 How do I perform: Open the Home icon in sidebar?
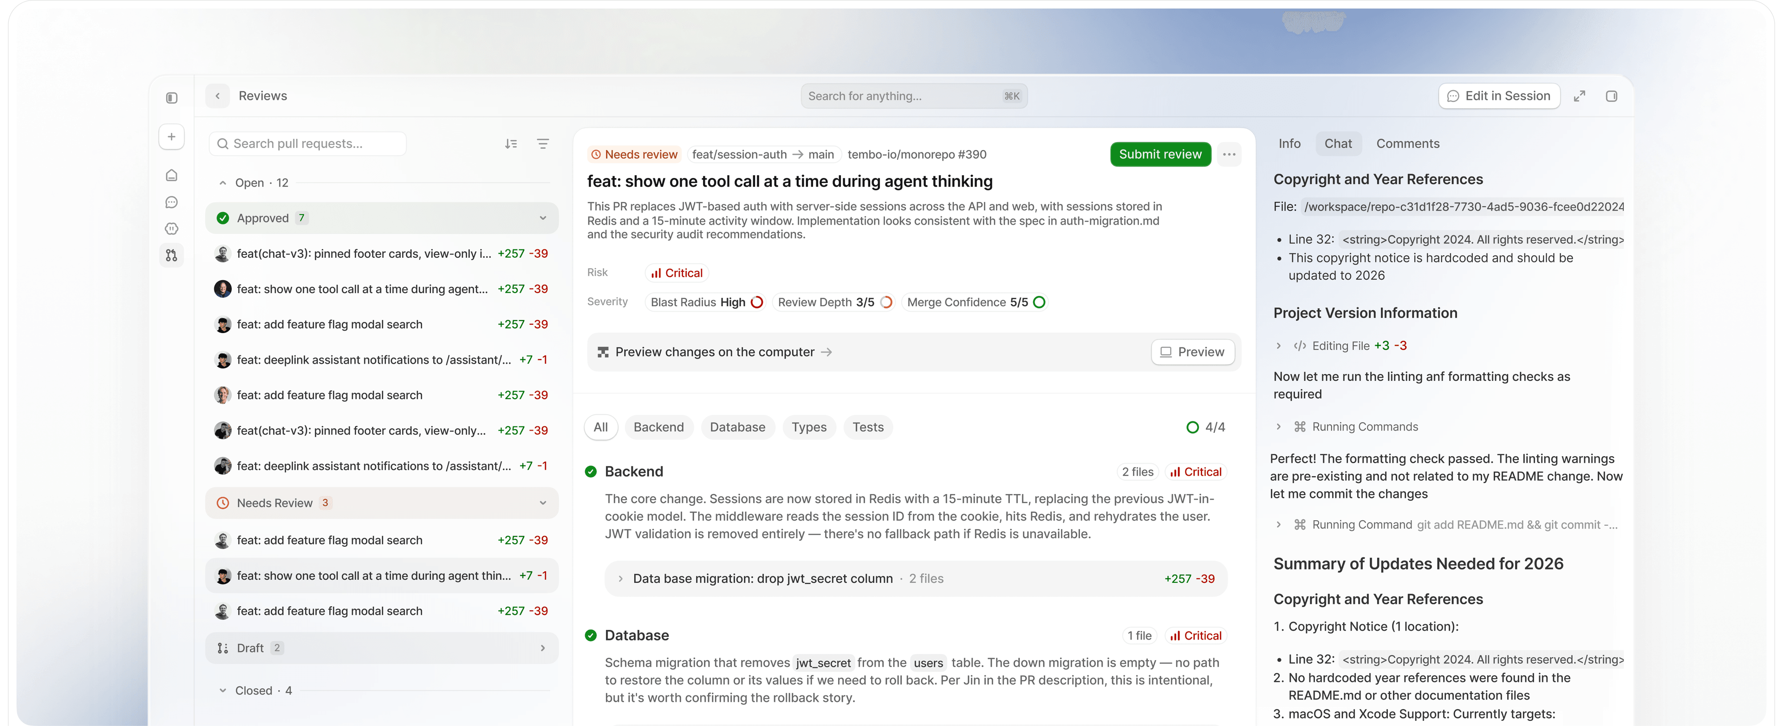point(172,175)
